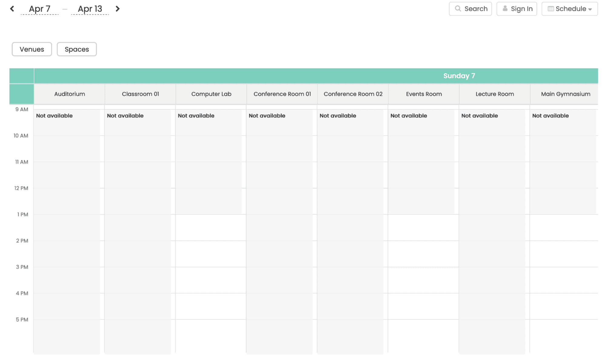Click Not available in the Main Gymnasium column
This screenshot has height=360, width=606.
550,115
